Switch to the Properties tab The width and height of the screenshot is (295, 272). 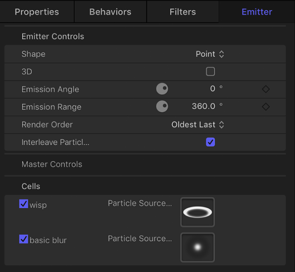pyautogui.click(x=37, y=12)
